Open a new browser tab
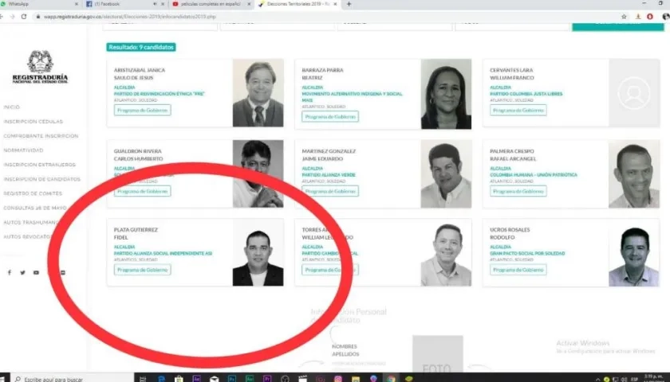The width and height of the screenshot is (670, 382). coord(349,4)
